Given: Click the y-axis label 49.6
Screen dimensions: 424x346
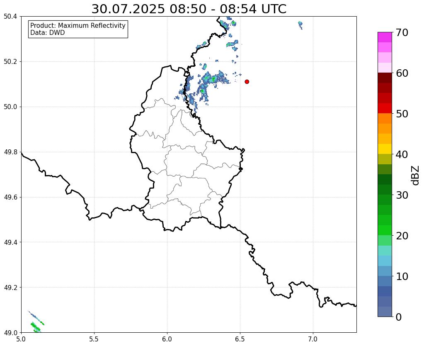Looking at the screenshot, I should (x=10, y=197).
